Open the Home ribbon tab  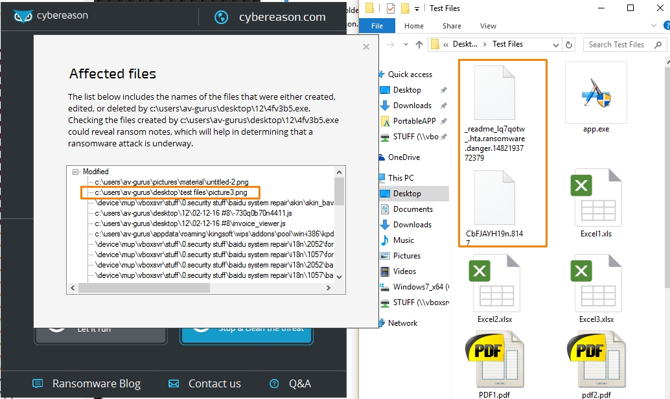pos(413,26)
